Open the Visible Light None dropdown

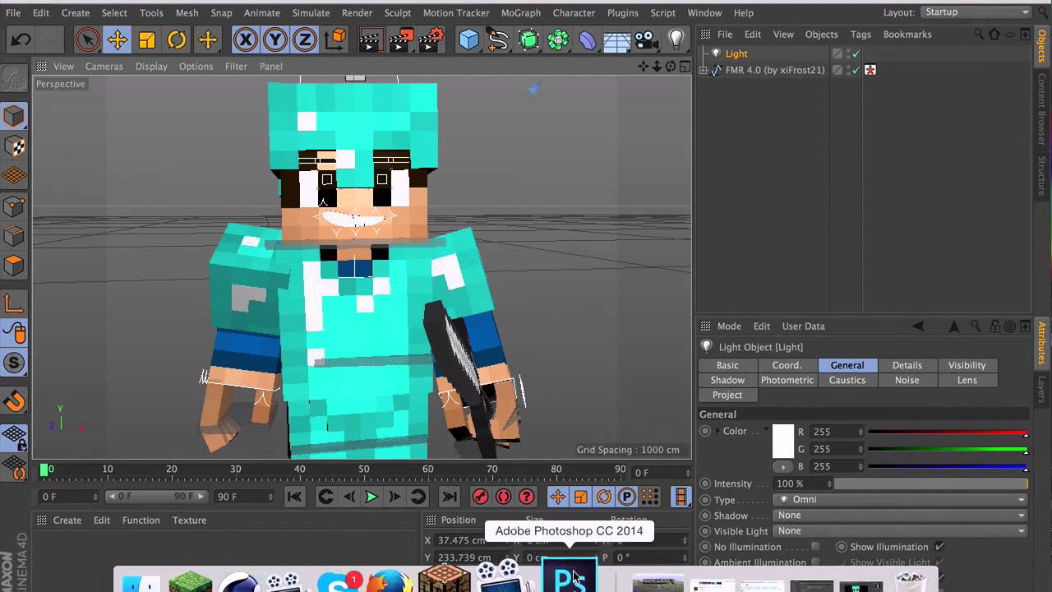pyautogui.click(x=901, y=531)
